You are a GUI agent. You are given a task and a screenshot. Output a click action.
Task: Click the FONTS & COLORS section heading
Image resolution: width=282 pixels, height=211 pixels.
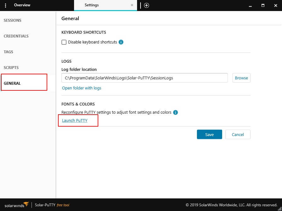click(78, 104)
